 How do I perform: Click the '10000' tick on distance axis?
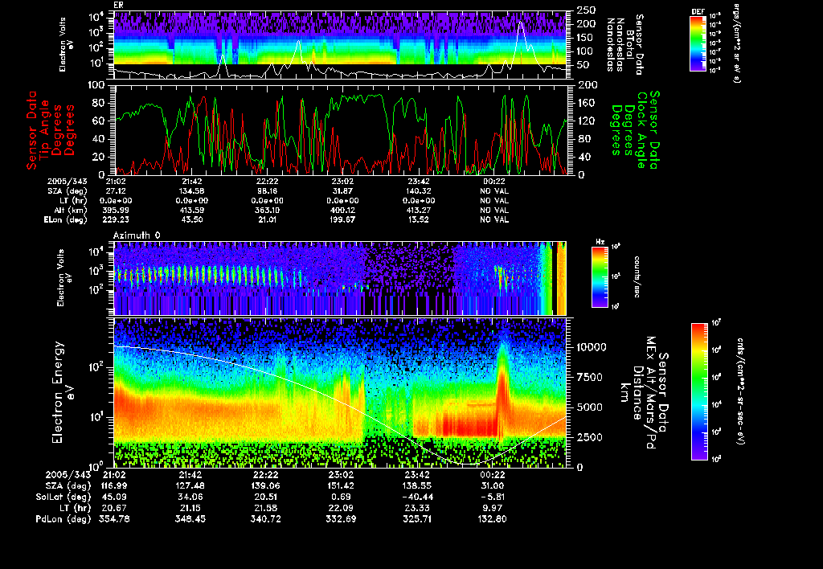point(592,347)
